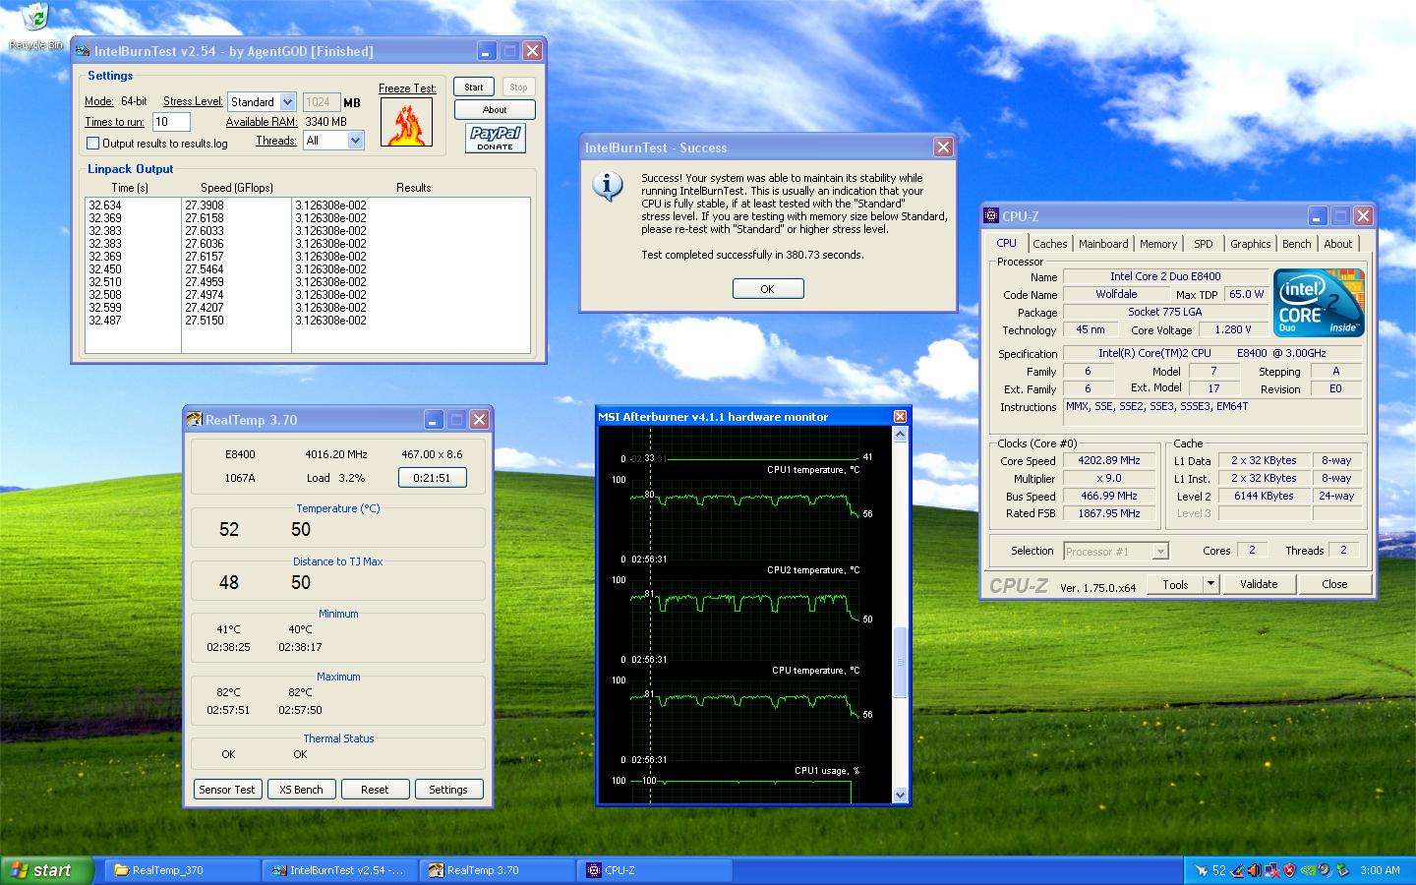Click the flame Freeze Test icon
This screenshot has height=885, width=1416.
point(406,123)
